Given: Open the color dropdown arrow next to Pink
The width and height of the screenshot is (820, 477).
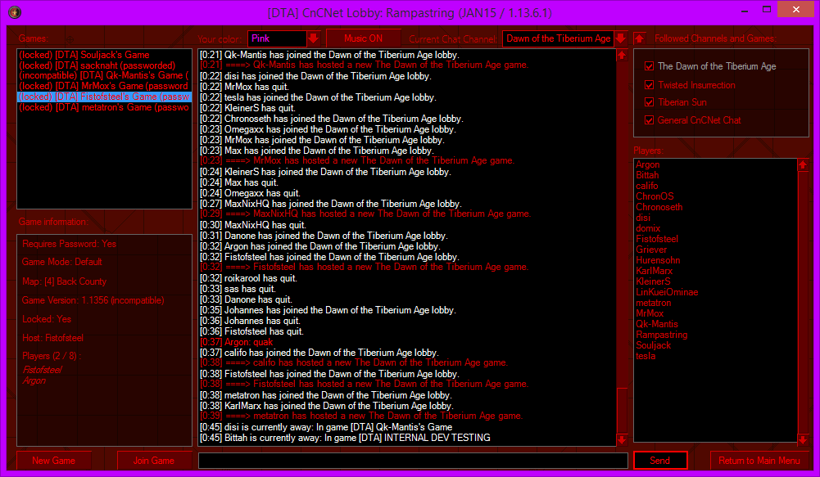Looking at the screenshot, I should click(313, 38).
